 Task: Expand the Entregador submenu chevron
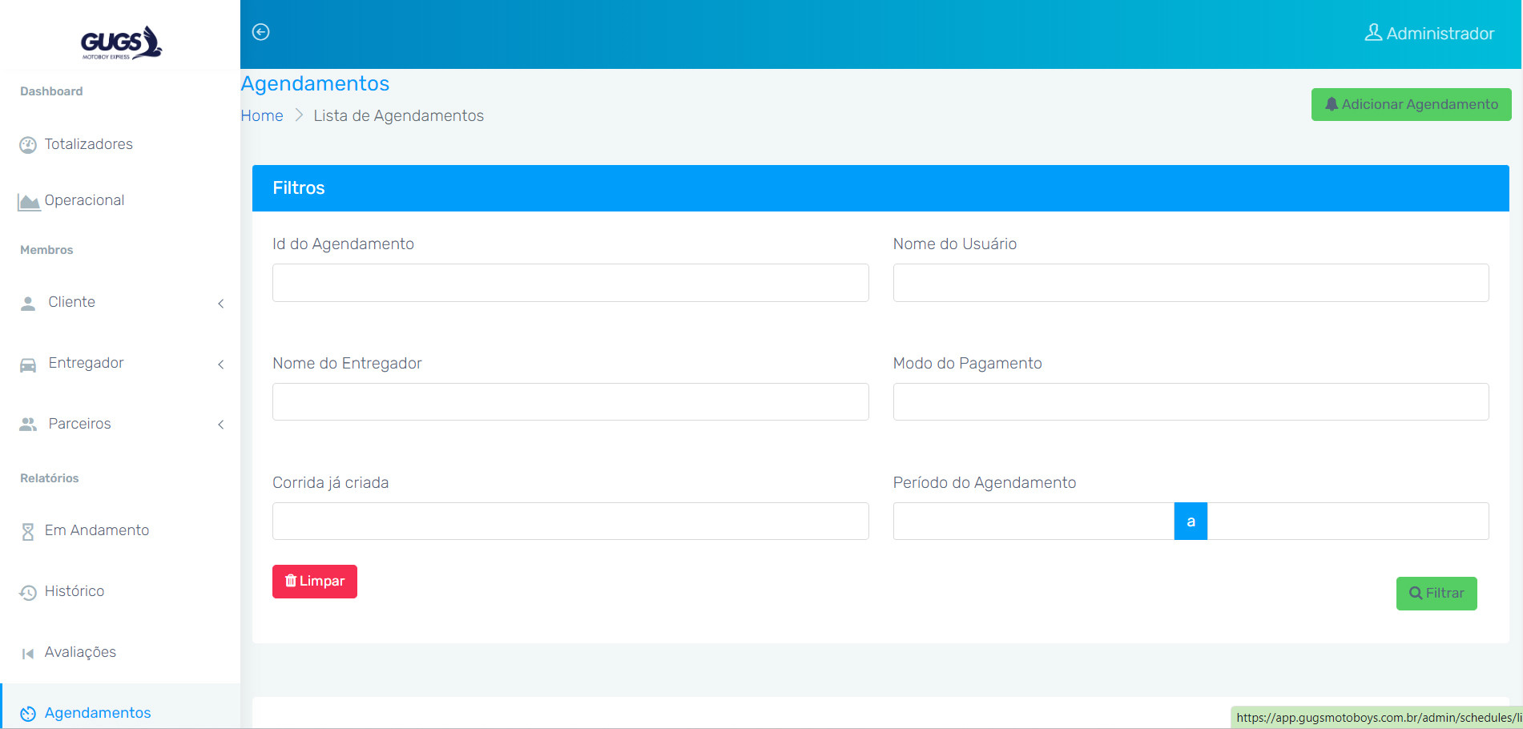tap(221, 364)
